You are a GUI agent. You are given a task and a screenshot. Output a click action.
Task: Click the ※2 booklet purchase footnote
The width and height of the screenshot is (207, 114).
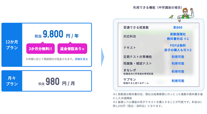pos(157,104)
